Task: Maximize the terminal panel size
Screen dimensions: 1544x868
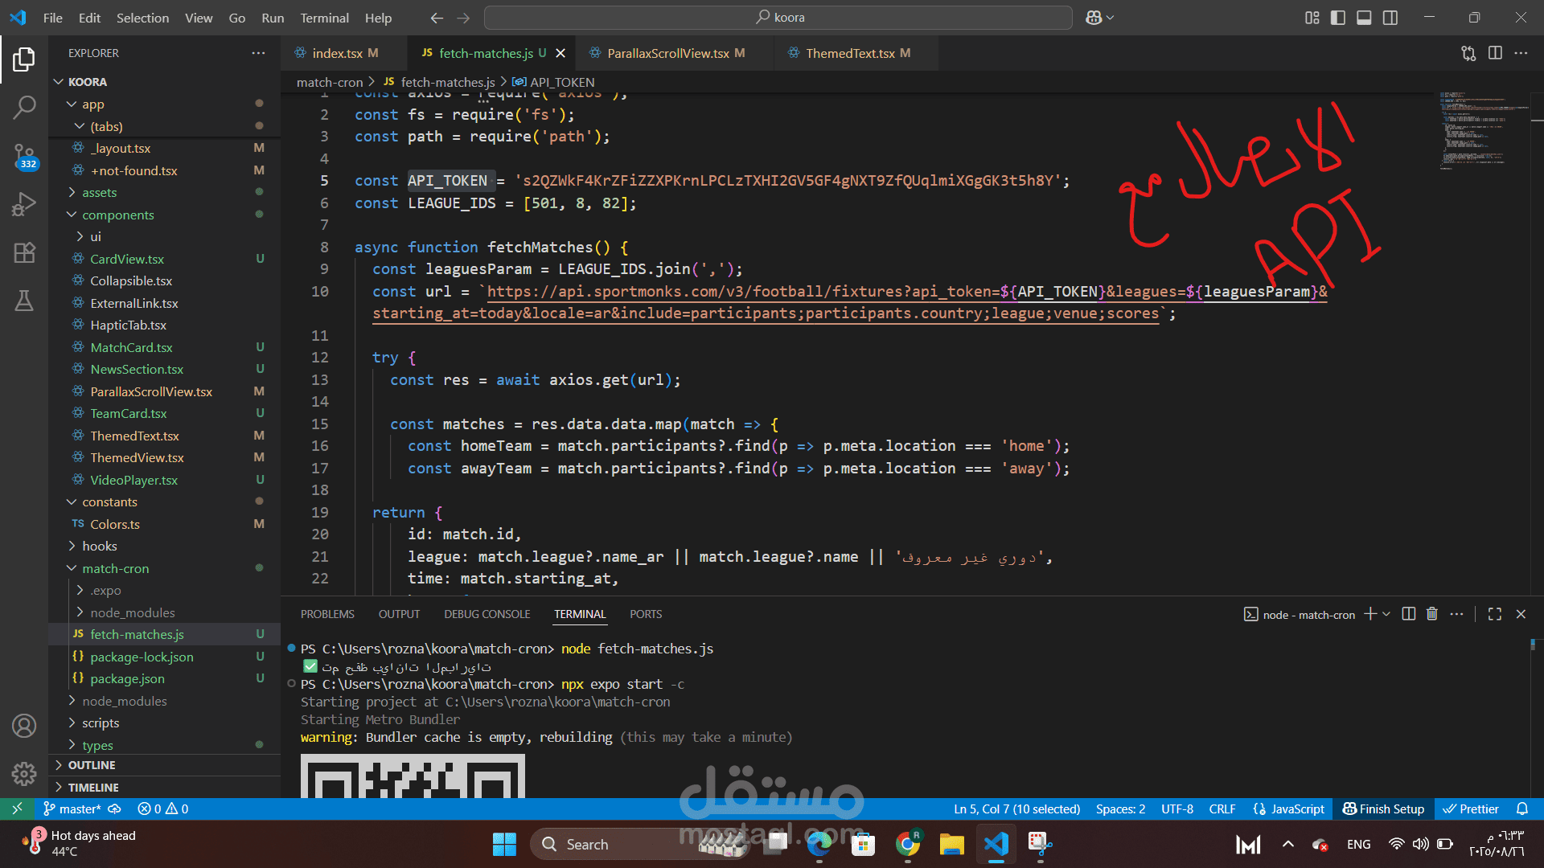Action: point(1495,614)
